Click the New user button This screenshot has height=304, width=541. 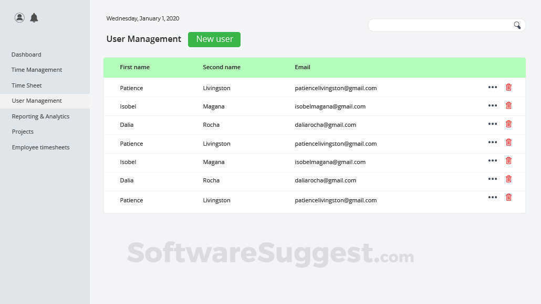coord(214,39)
